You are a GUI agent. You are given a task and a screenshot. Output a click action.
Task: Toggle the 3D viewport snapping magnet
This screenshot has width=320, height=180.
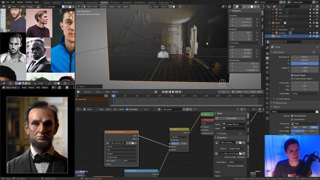pyautogui.click(x=170, y=6)
